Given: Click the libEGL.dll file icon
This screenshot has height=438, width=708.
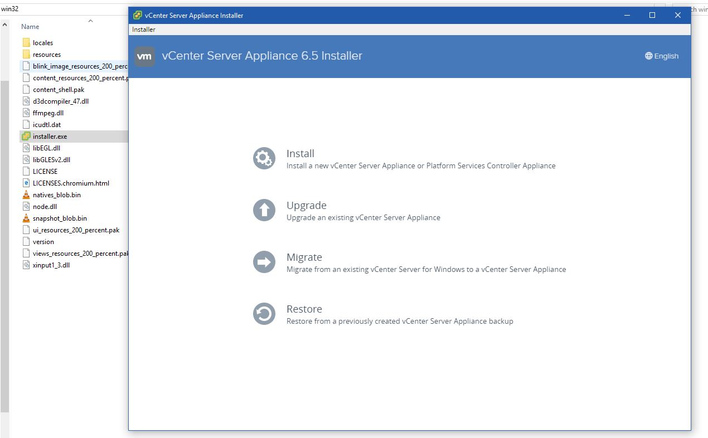Looking at the screenshot, I should click(x=26, y=148).
